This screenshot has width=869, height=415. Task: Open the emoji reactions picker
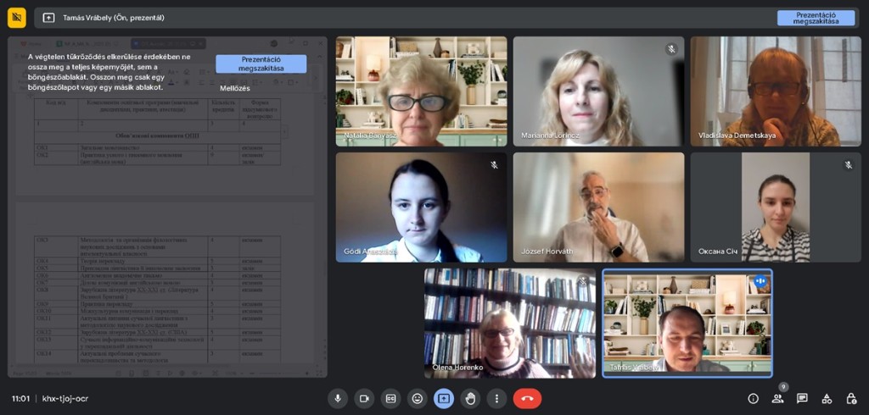click(x=417, y=398)
